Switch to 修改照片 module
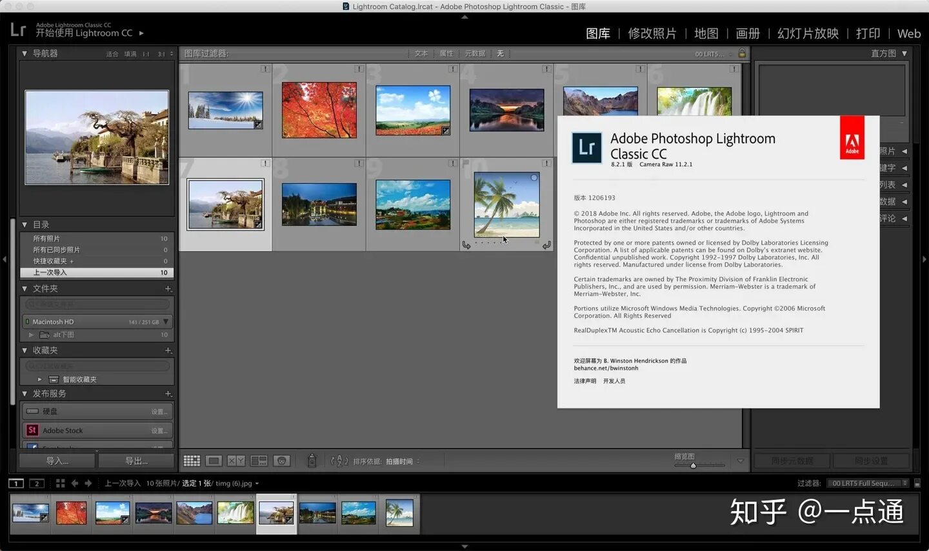This screenshot has width=929, height=551. tap(652, 34)
